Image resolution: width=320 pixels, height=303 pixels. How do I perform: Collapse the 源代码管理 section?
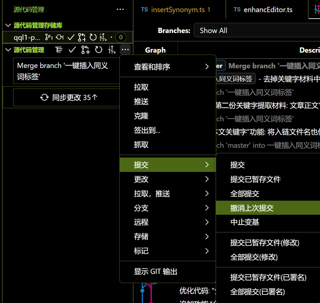(9, 50)
